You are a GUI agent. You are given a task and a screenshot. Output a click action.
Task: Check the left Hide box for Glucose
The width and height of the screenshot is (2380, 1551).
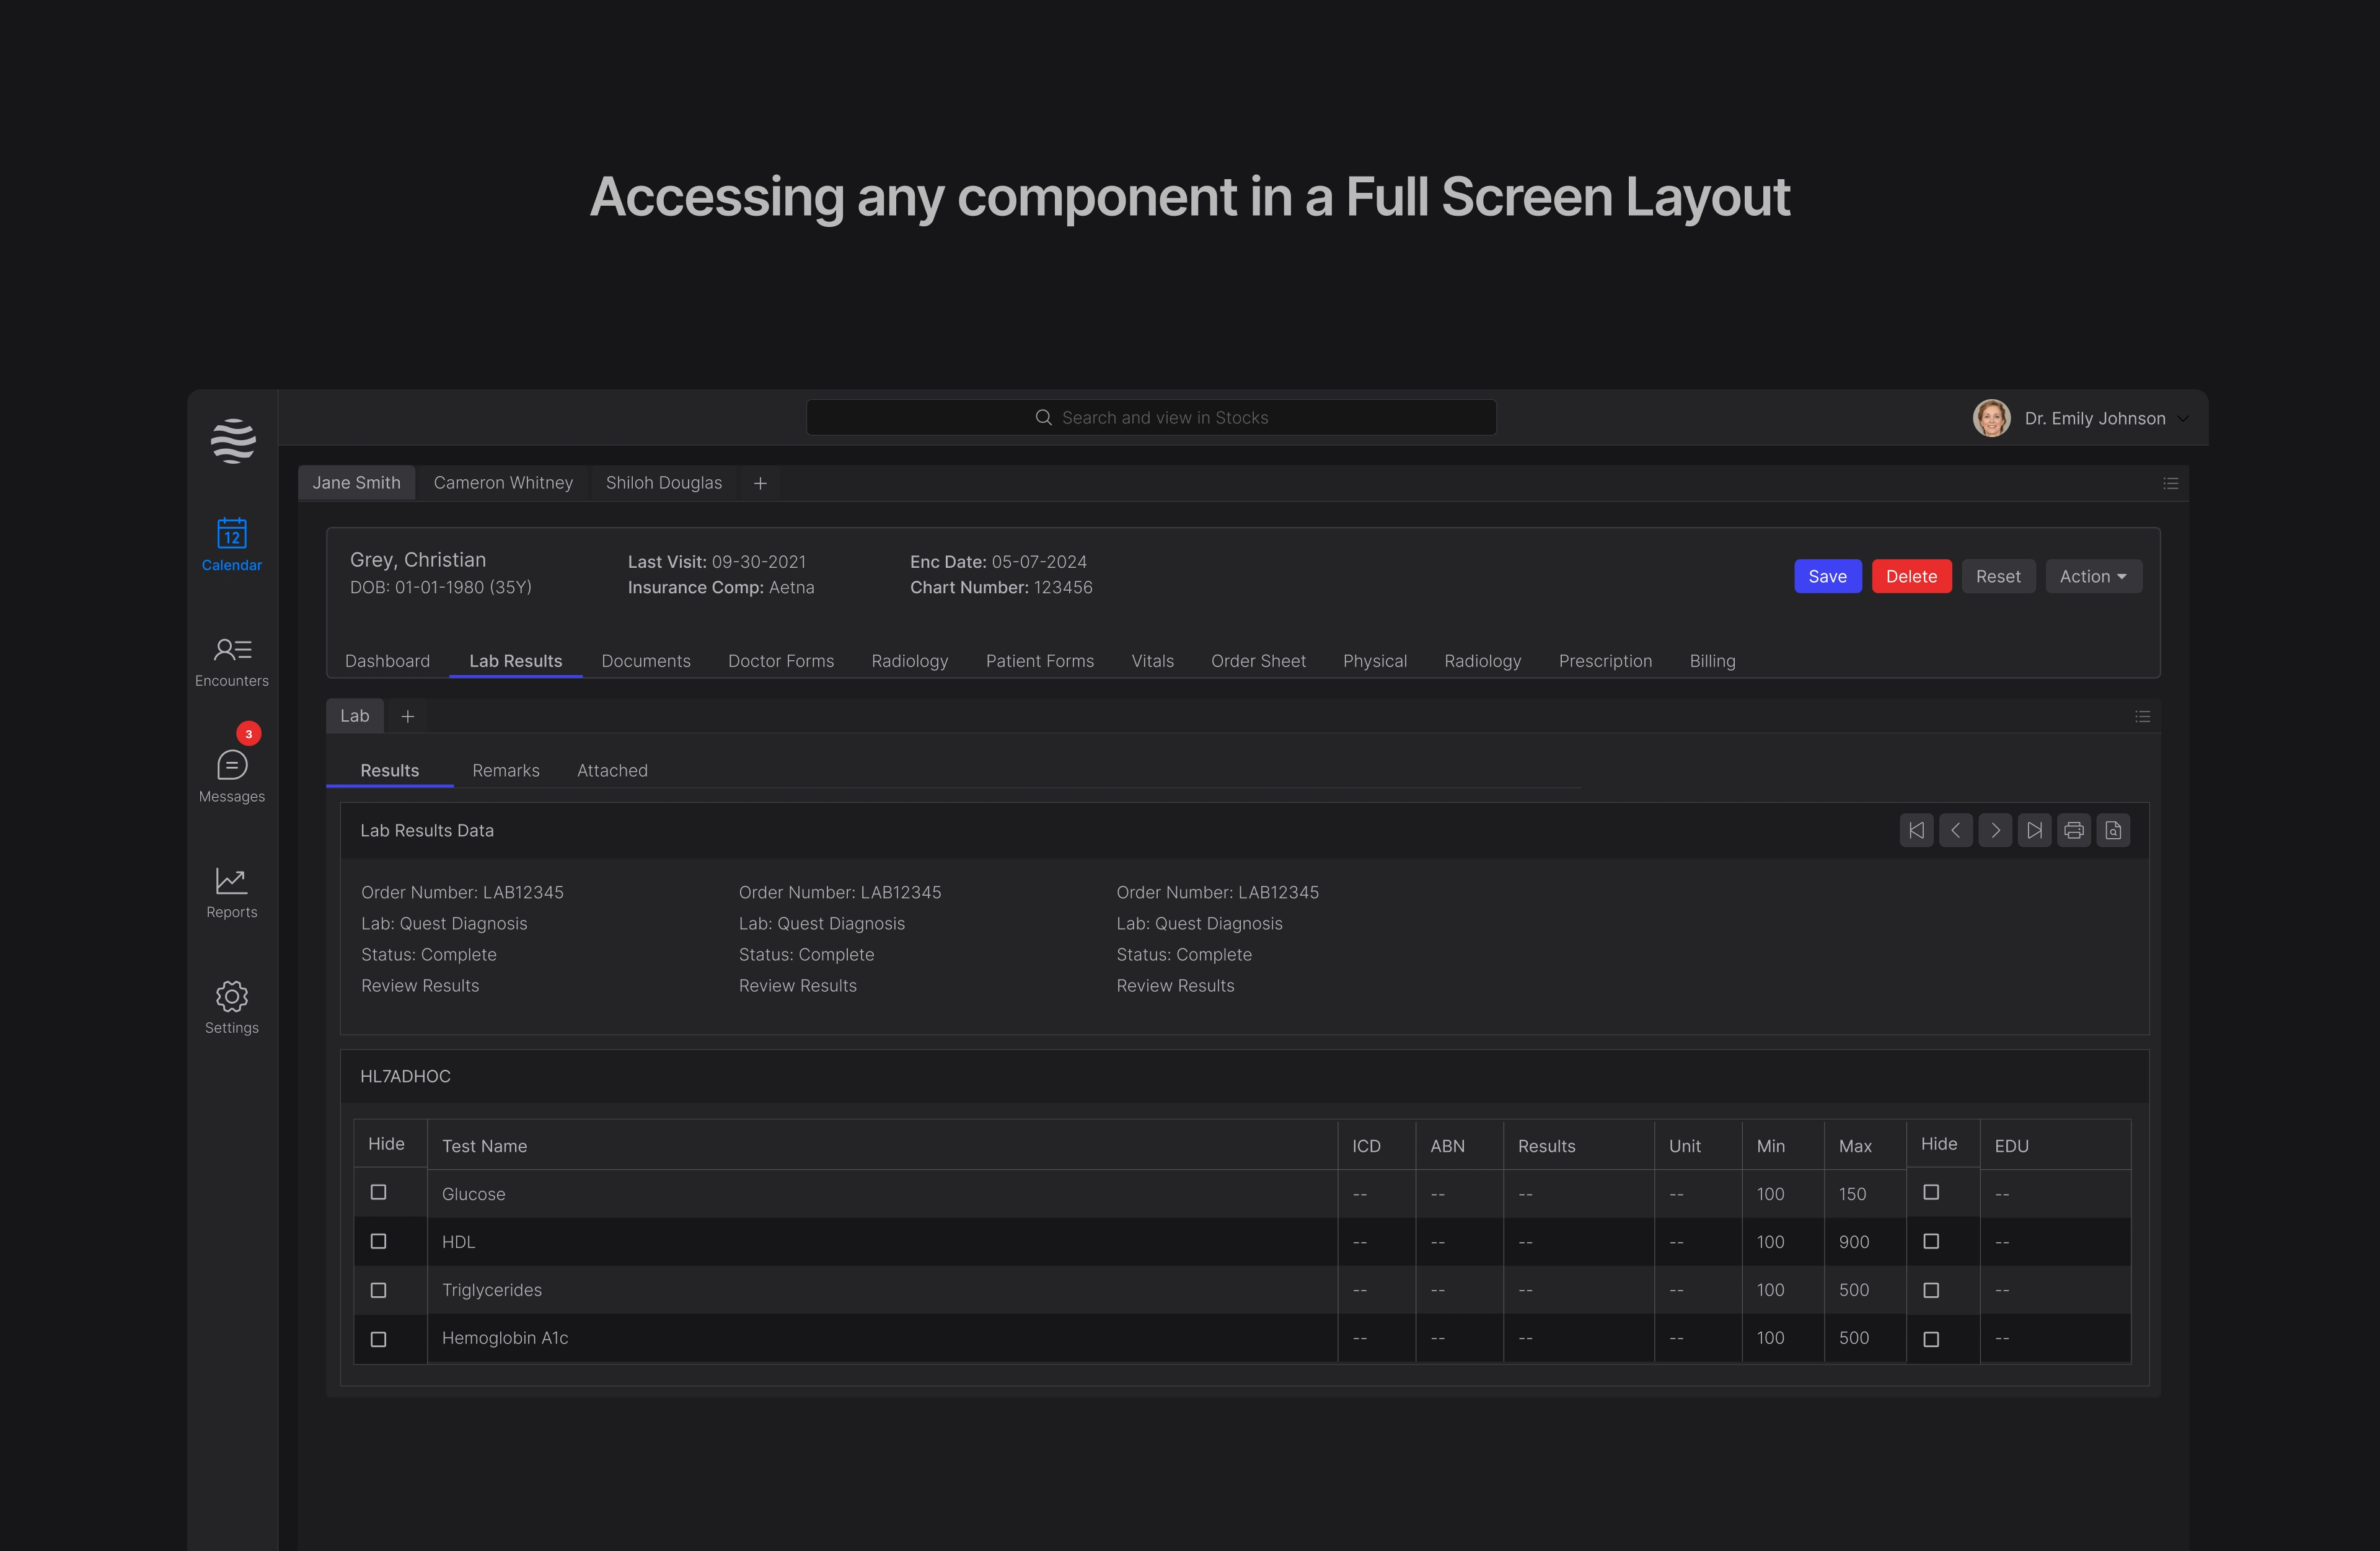pyautogui.click(x=378, y=1192)
